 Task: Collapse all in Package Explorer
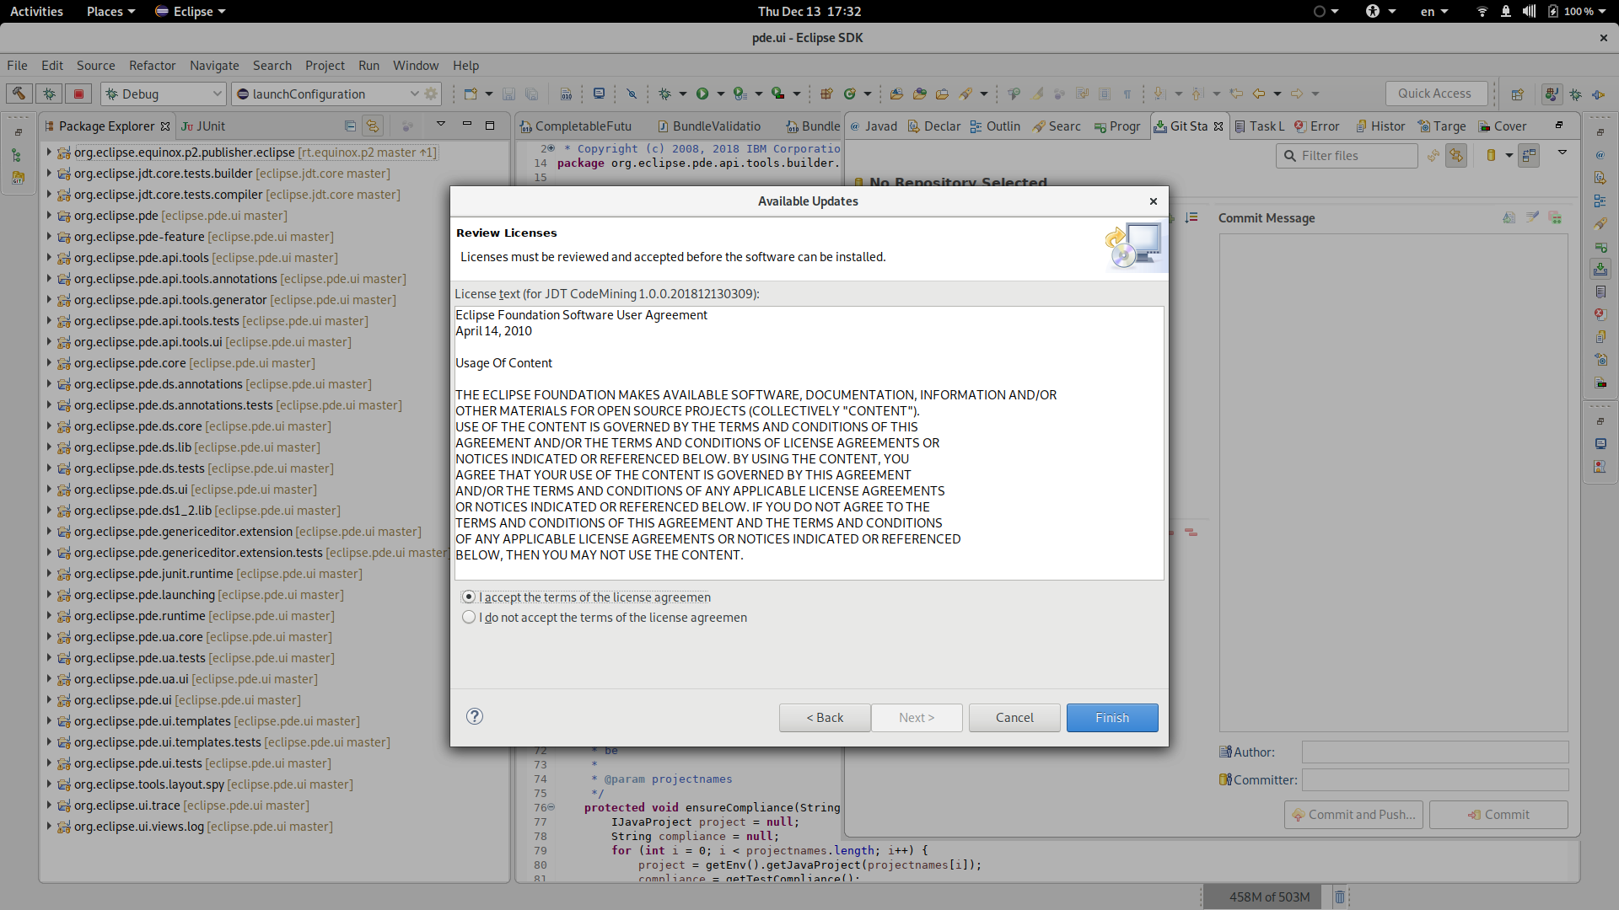[x=350, y=126]
